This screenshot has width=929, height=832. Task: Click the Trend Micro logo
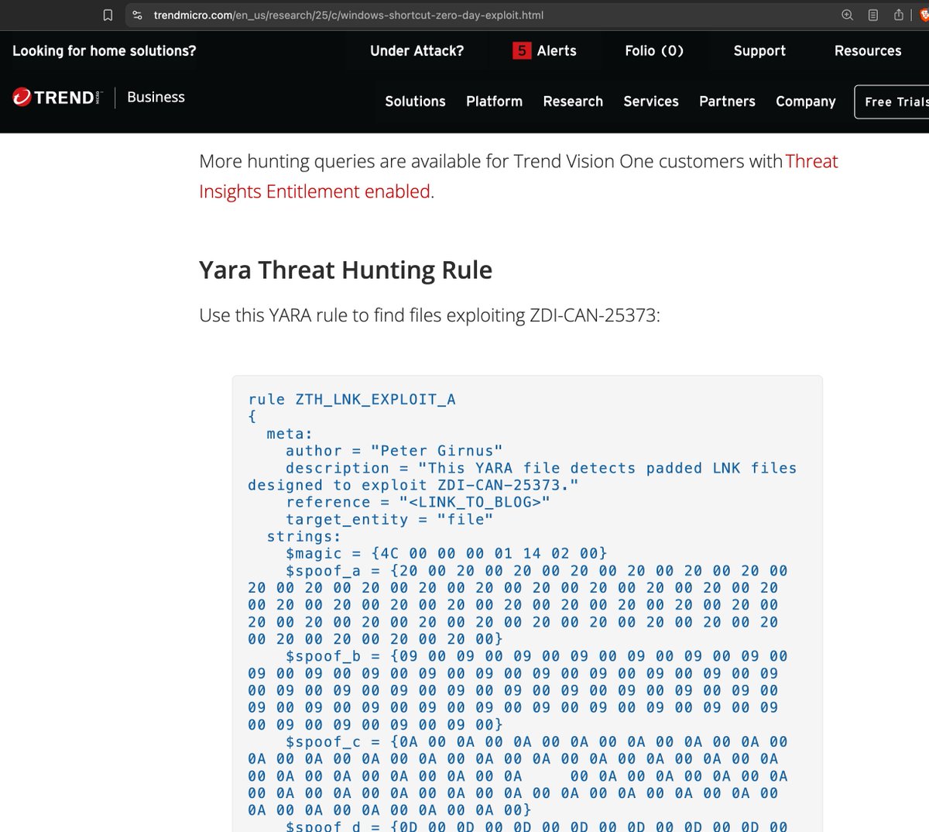tap(57, 97)
